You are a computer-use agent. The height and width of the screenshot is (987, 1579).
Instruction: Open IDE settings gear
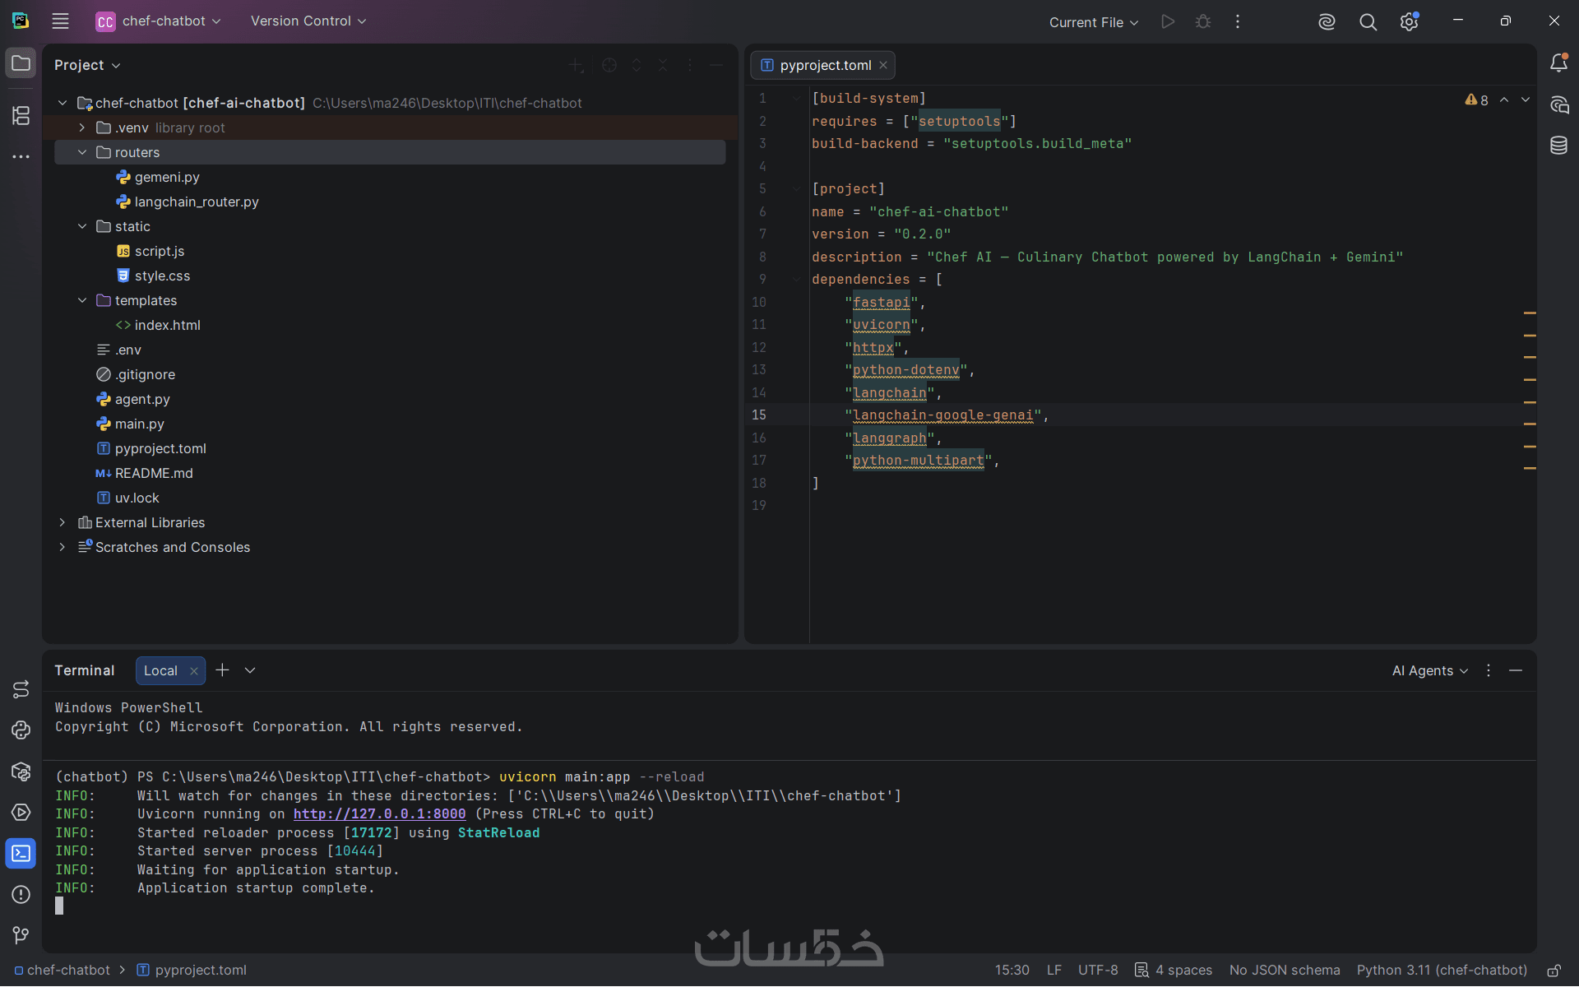[1410, 22]
